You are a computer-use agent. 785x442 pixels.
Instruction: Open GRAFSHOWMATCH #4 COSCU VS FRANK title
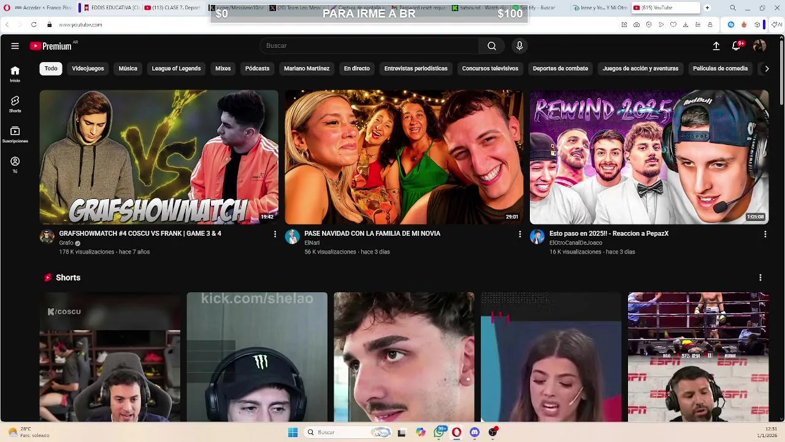pyautogui.click(x=140, y=234)
